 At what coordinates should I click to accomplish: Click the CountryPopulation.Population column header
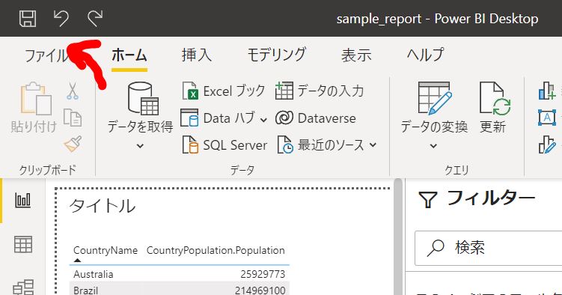(x=216, y=250)
